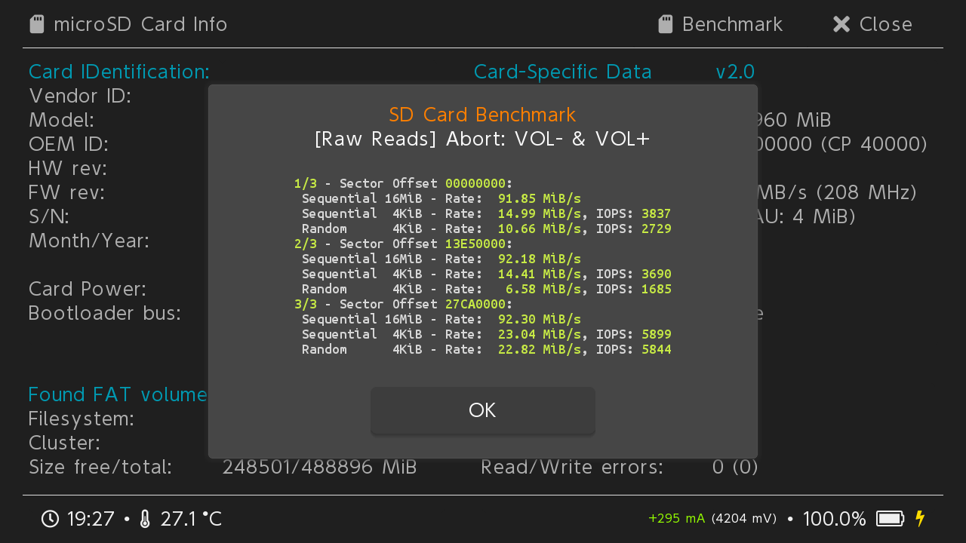Click the '100.0%' battery percentage

click(835, 519)
